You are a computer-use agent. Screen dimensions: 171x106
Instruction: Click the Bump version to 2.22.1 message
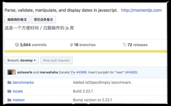[92, 100]
